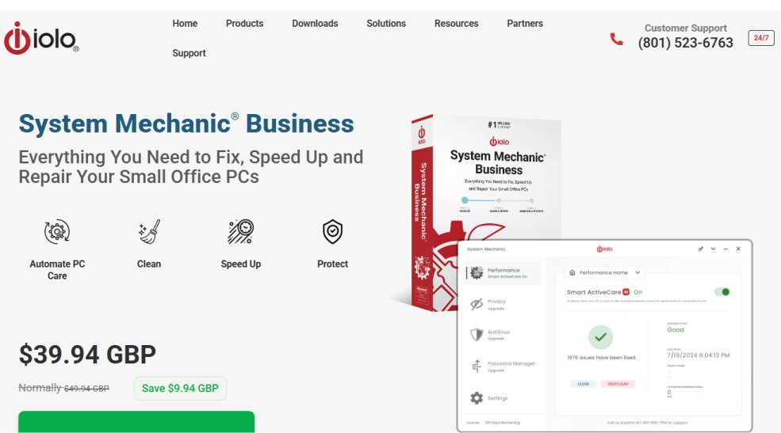Open the Downloads menu
Viewport: 781px width, 433px height.
tap(315, 24)
